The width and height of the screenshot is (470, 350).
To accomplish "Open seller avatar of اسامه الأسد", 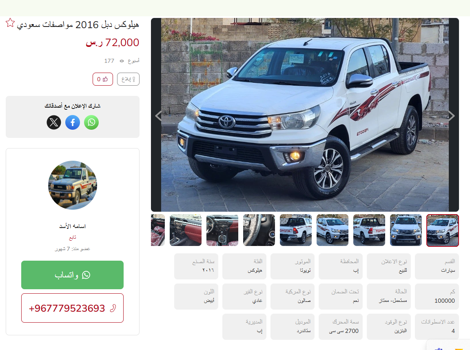I will [x=73, y=185].
